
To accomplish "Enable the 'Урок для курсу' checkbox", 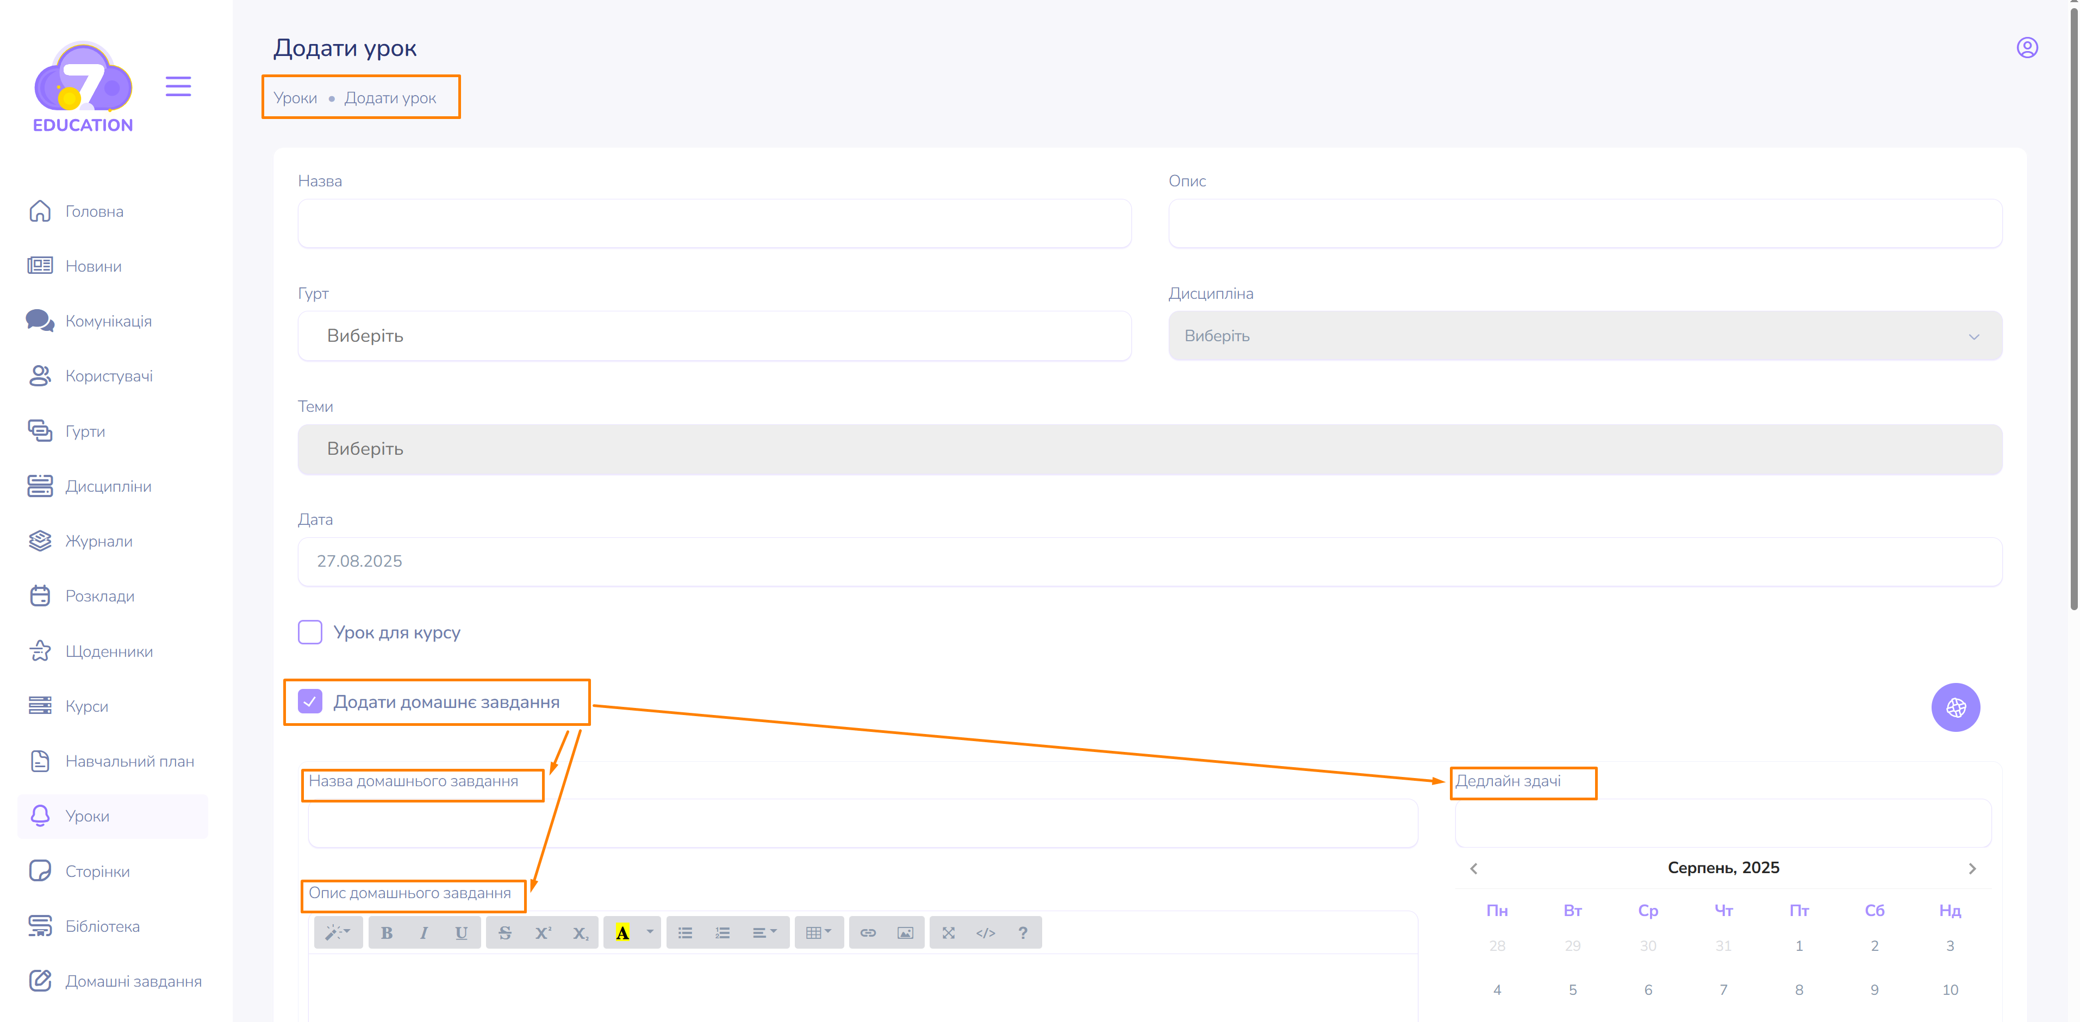I will click(310, 632).
